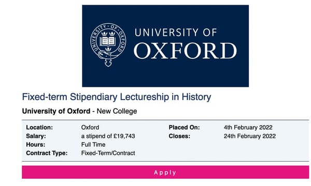Click the Location label

pos(39,127)
